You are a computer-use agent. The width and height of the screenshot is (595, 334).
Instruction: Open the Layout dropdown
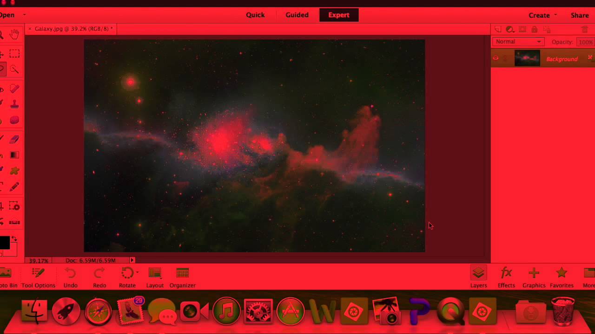click(155, 277)
